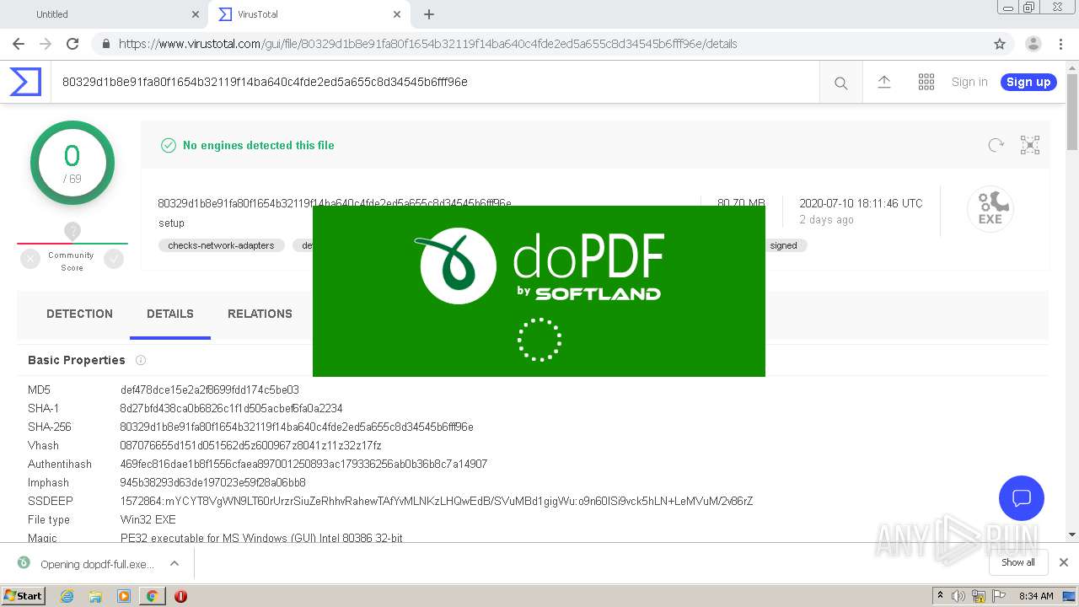Click the search magnifier icon
1079x607 pixels.
point(840,83)
